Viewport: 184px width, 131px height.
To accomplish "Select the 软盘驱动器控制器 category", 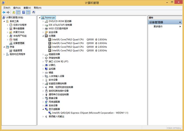I will coord(57,84).
